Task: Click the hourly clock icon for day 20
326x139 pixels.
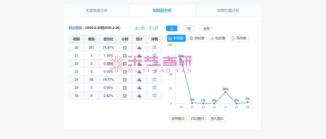Action: click(x=125, y=47)
